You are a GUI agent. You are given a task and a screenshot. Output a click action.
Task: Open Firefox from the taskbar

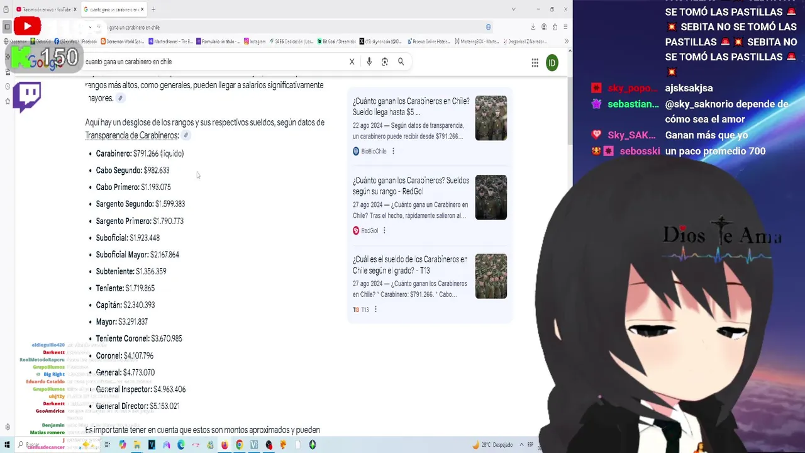(225, 445)
